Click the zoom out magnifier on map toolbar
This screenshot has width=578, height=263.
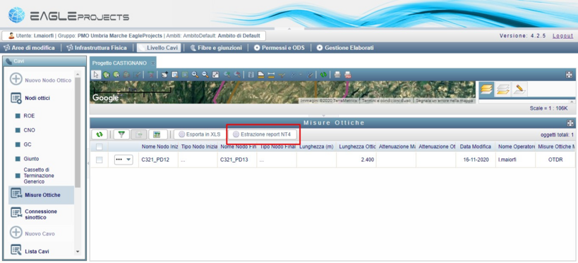[205, 75]
